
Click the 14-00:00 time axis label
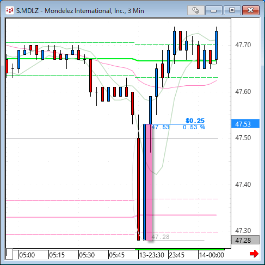pos(212,255)
